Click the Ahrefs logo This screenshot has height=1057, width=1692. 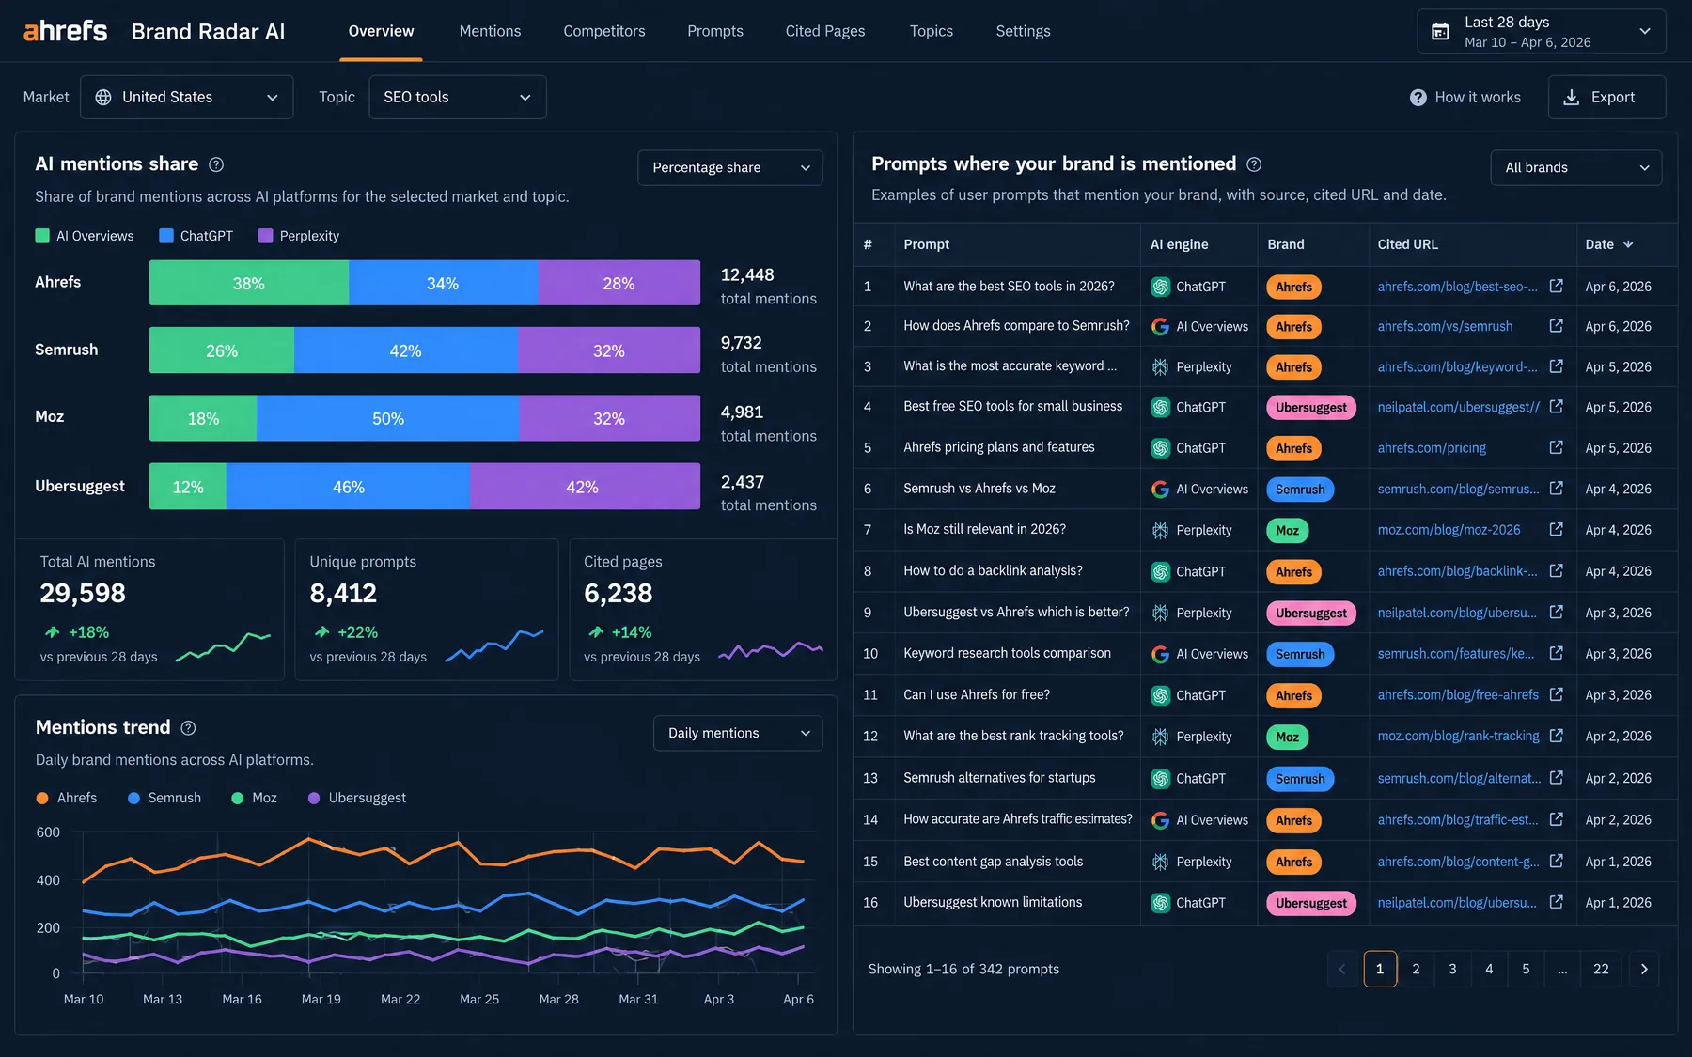(x=65, y=31)
